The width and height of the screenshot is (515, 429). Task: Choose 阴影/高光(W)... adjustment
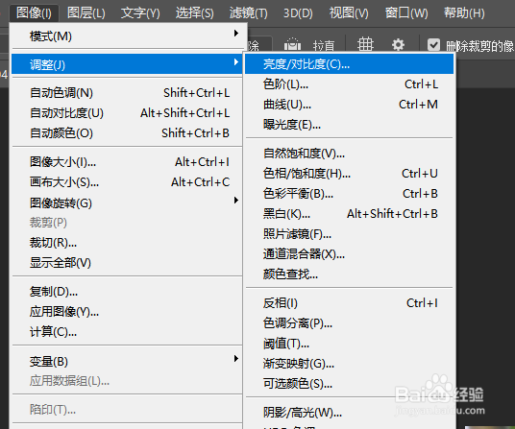tap(349, 413)
